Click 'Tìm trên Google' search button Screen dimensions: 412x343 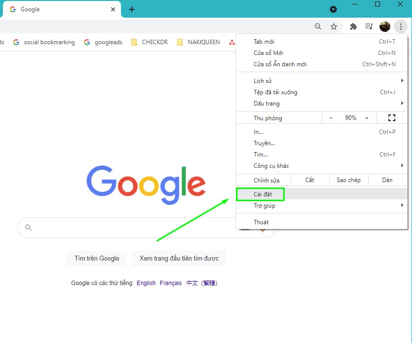click(97, 258)
